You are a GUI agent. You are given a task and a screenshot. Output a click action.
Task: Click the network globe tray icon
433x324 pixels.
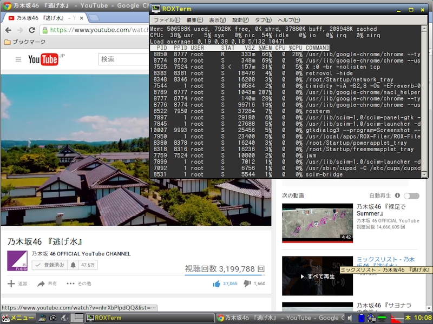pyautogui.click(x=371, y=318)
